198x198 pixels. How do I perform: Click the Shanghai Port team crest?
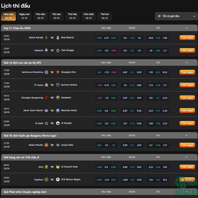tap(58, 72)
